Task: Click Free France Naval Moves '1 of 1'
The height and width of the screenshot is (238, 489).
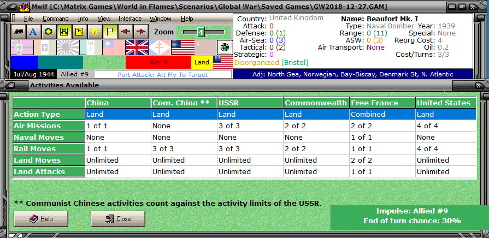Action: [x=382, y=138]
